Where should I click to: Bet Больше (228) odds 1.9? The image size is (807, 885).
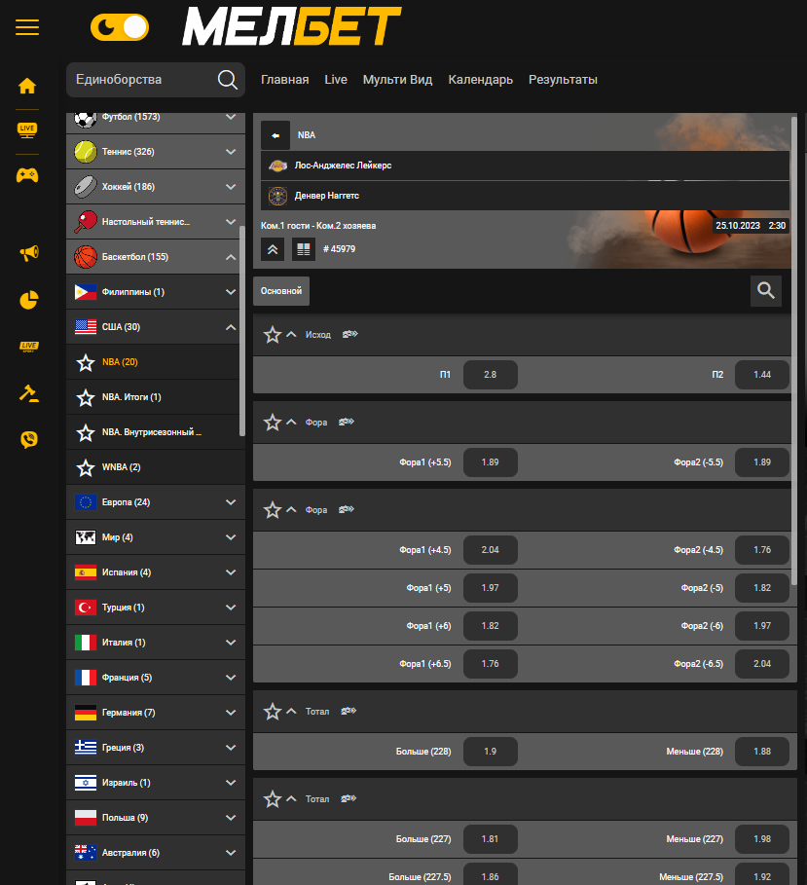point(491,752)
